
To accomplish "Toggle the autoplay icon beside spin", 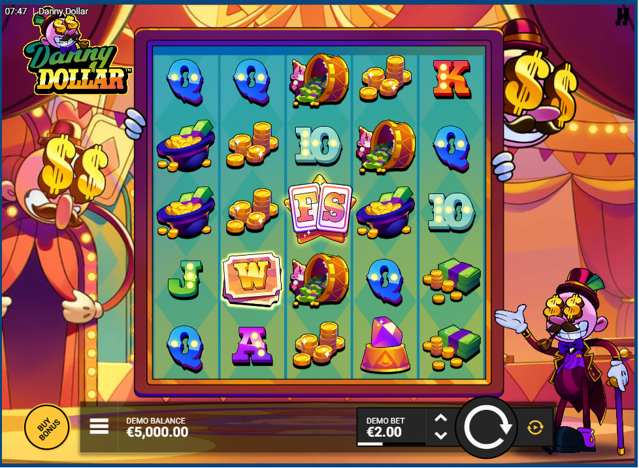I will coord(534,427).
